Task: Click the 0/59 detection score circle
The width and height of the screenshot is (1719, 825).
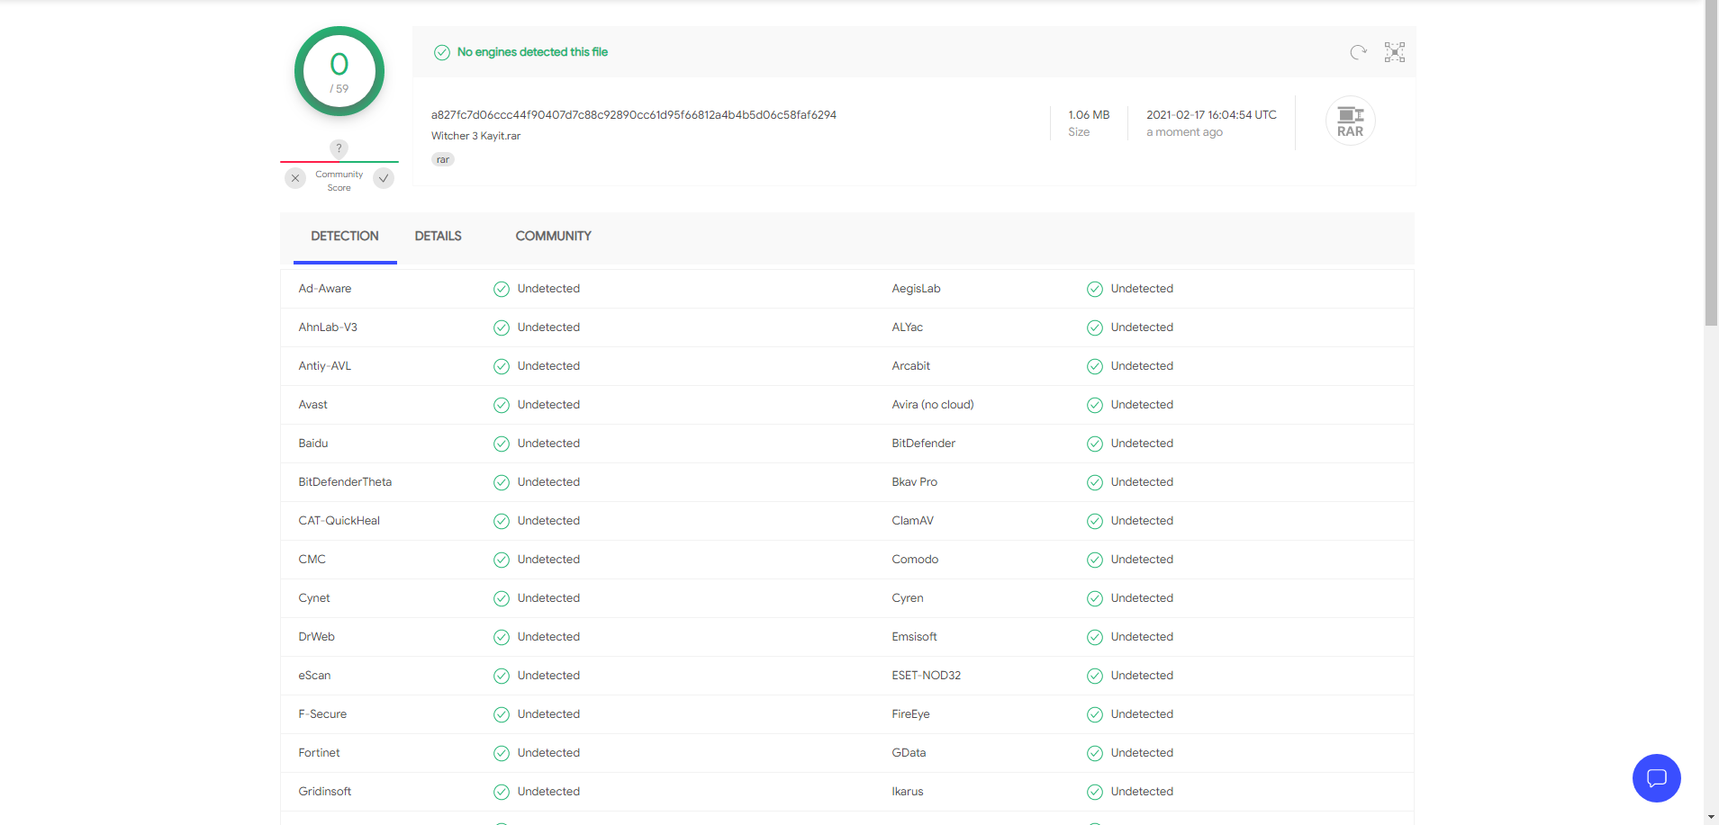Action: coord(339,71)
